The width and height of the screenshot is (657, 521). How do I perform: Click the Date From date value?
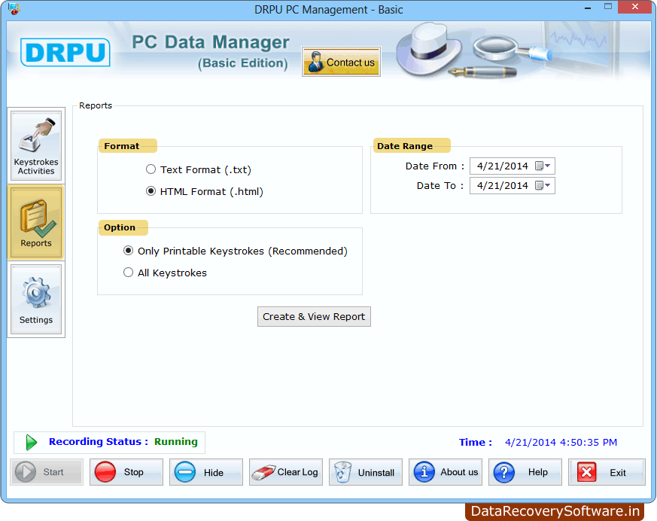502,166
